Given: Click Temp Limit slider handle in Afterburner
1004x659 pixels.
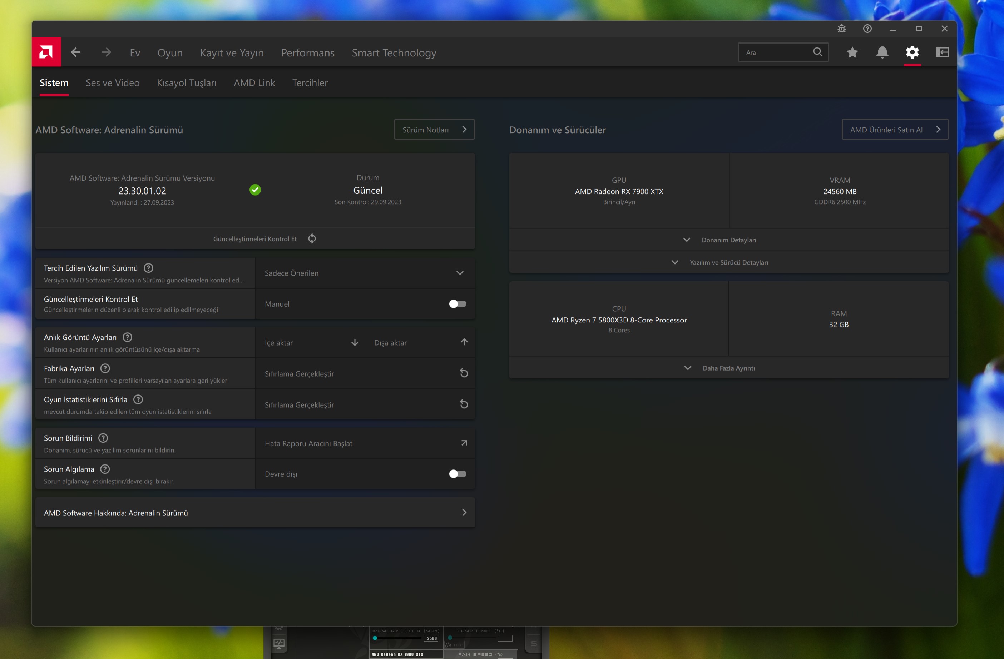Looking at the screenshot, I should pos(450,638).
